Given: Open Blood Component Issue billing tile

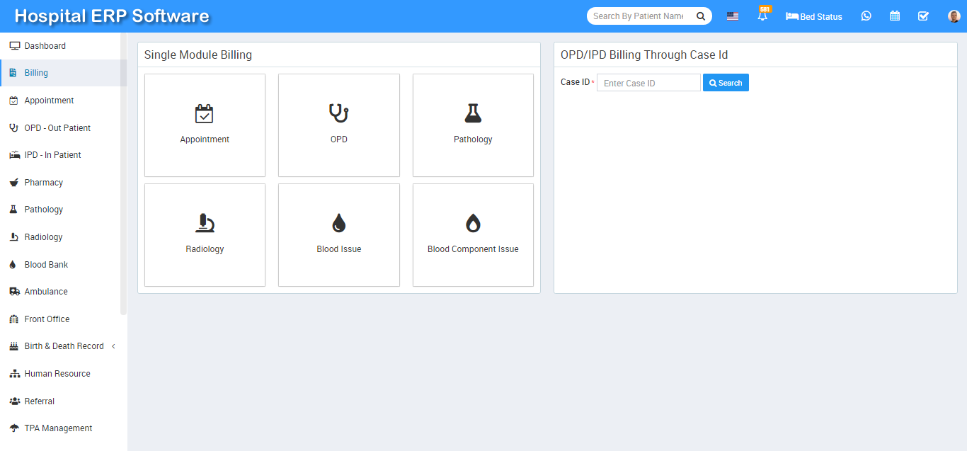Looking at the screenshot, I should (x=473, y=235).
